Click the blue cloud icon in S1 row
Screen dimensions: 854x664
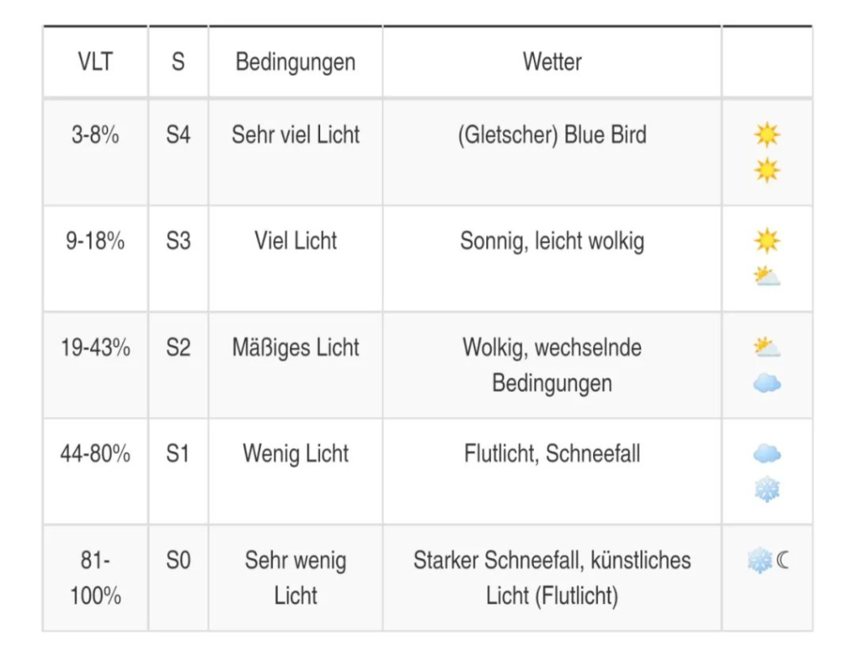click(x=767, y=454)
